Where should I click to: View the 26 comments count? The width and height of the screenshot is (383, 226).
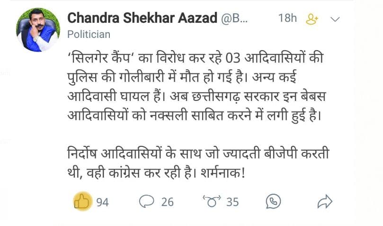[x=167, y=202]
